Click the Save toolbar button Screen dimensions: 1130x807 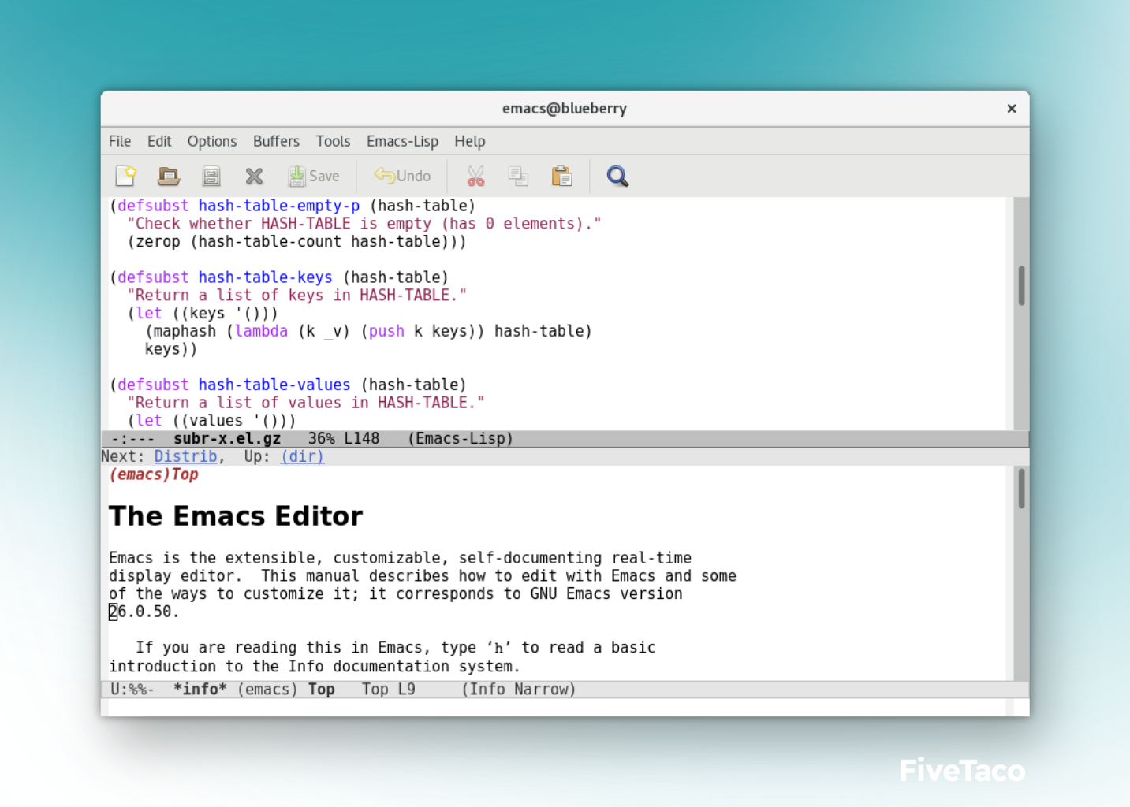pos(313,176)
